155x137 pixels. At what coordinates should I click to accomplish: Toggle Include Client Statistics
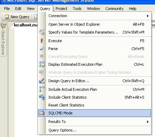(94, 97)
